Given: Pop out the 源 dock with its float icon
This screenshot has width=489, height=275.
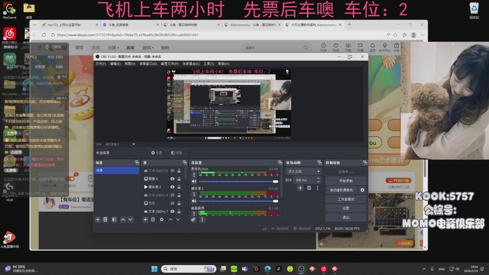Looking at the screenshot, I should [185, 163].
